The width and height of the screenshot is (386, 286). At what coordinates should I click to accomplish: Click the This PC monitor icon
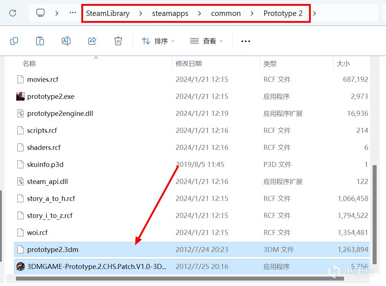point(40,13)
